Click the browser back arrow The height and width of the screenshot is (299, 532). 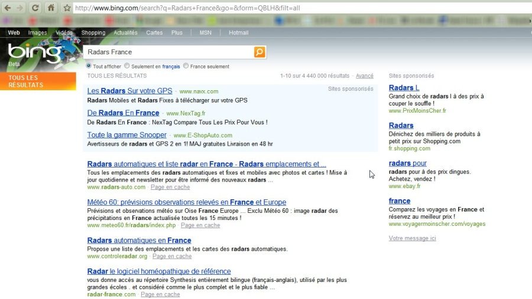(7, 8)
